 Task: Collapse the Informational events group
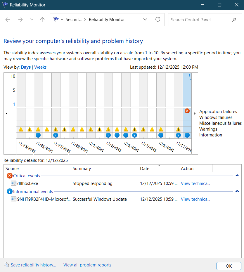coord(237,191)
